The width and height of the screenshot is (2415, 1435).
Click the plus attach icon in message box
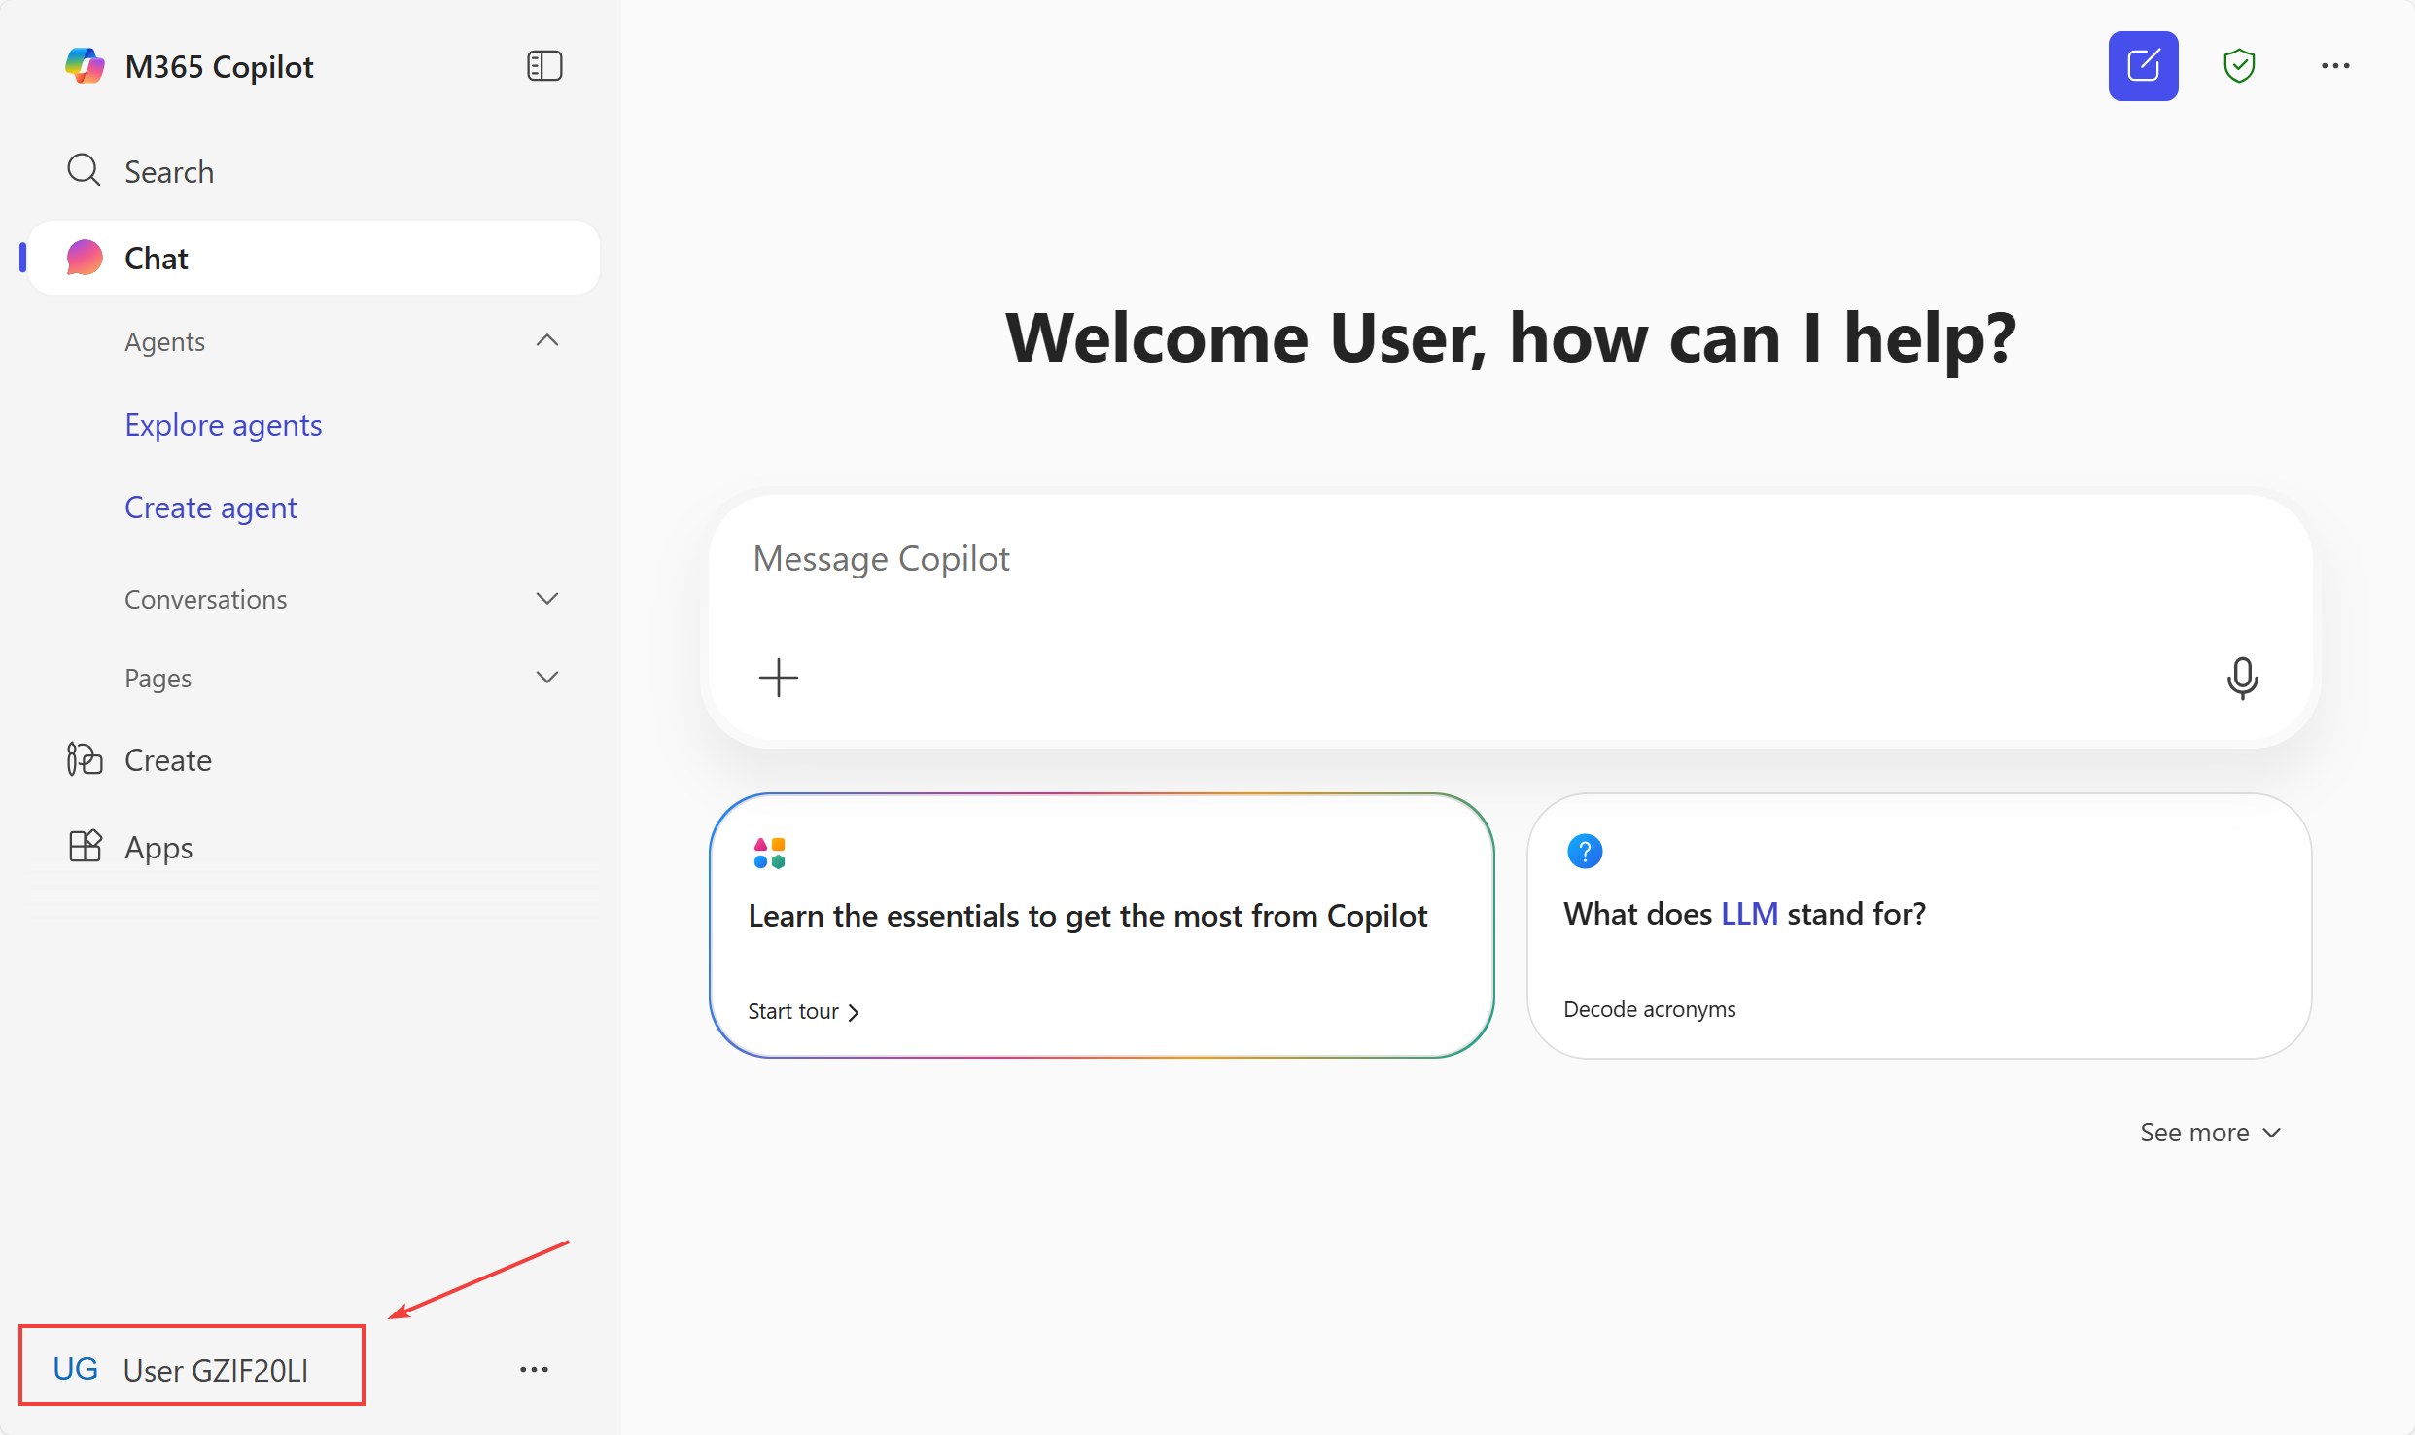tap(778, 678)
